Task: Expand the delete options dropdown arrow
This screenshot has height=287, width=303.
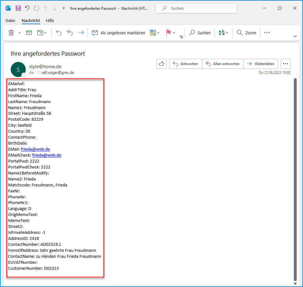Action: tap(19, 33)
